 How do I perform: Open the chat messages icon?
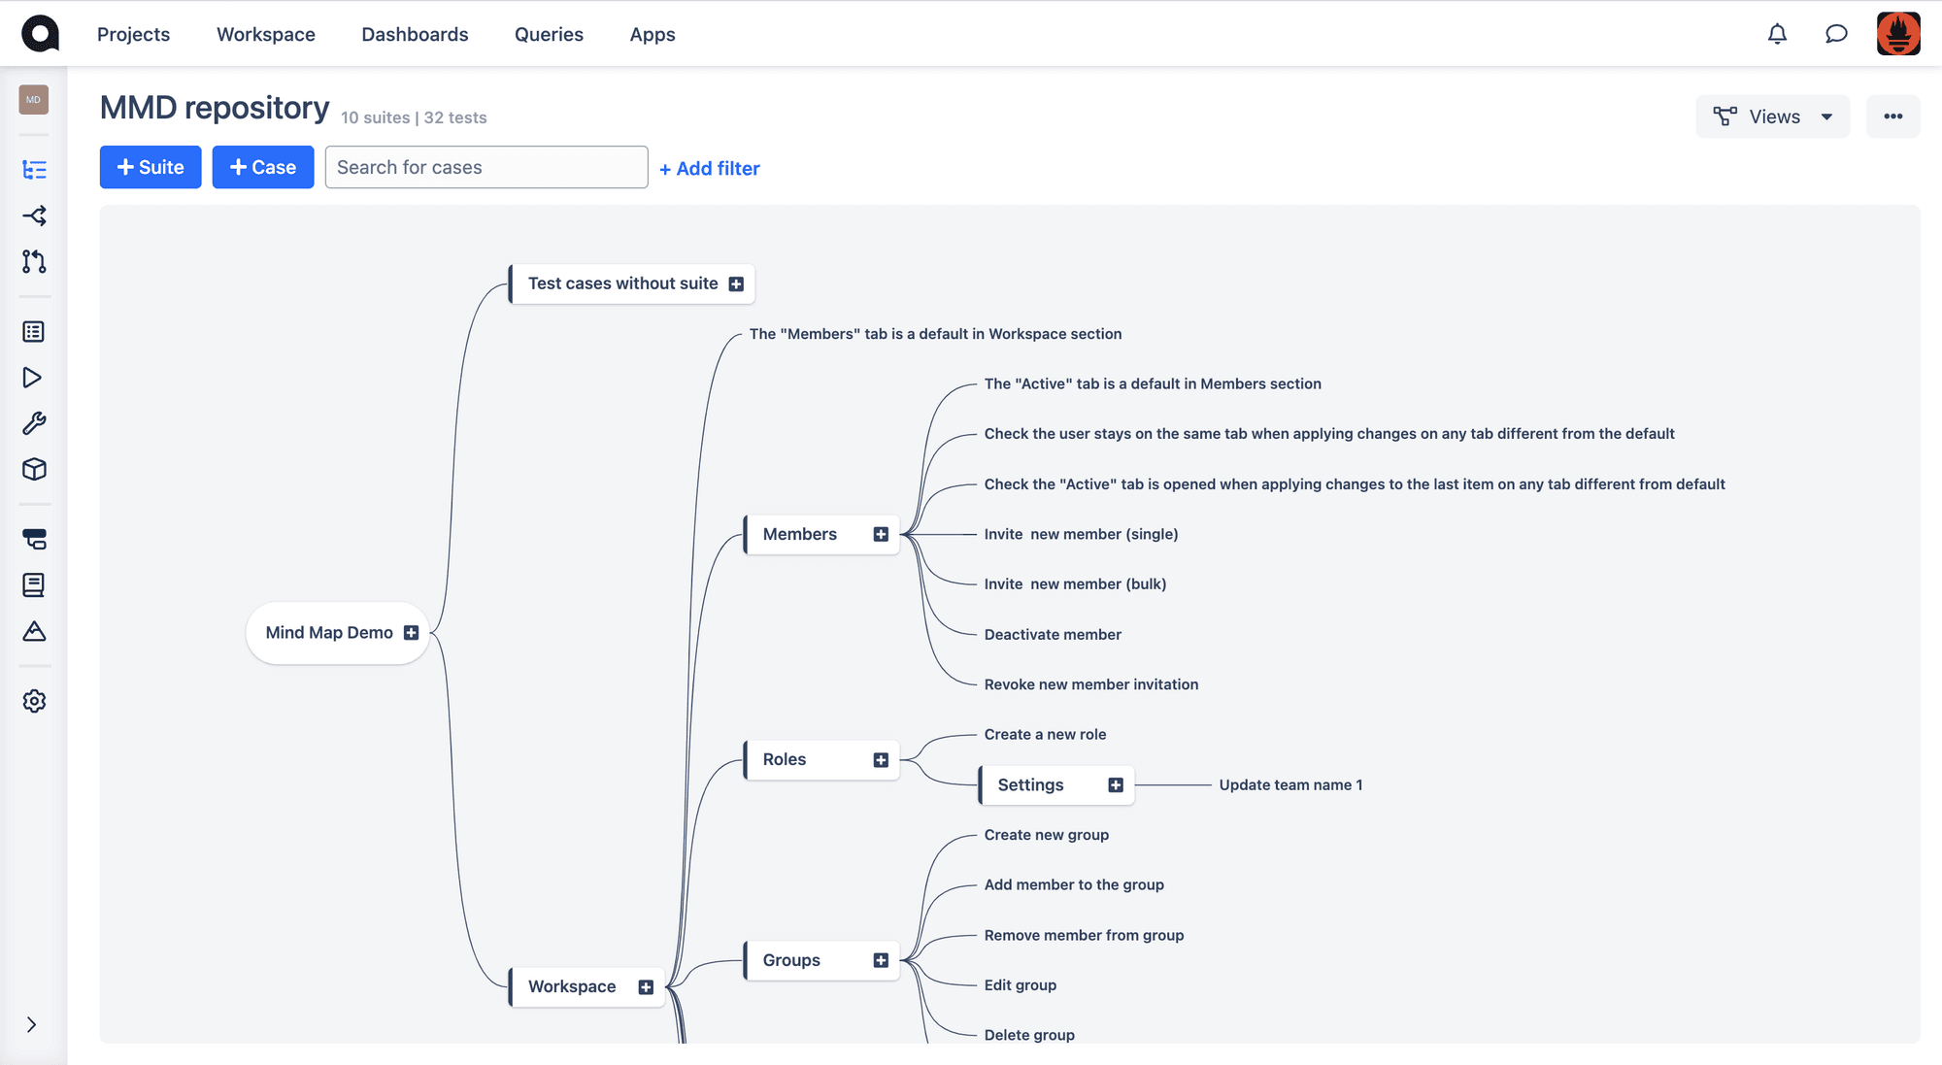tap(1835, 34)
